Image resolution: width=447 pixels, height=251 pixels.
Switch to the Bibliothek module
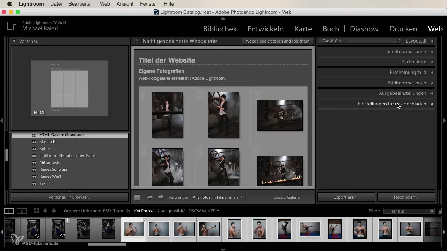(x=220, y=29)
